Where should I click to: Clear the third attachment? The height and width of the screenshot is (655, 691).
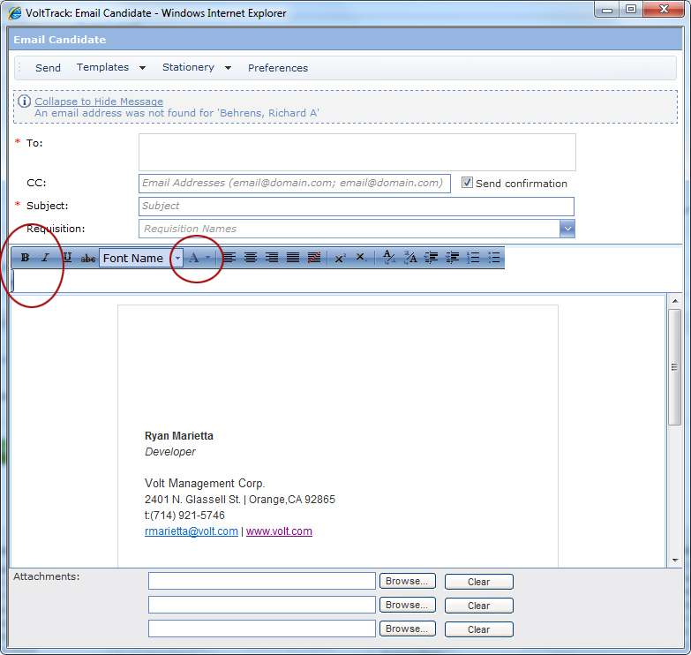[478, 629]
